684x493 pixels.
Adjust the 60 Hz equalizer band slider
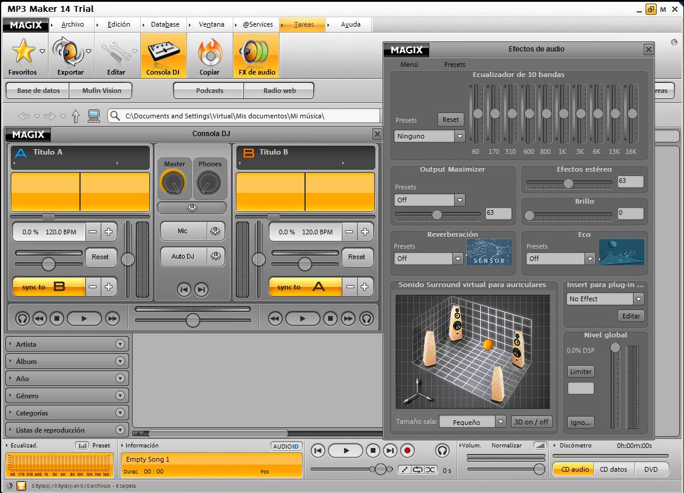[x=478, y=113]
